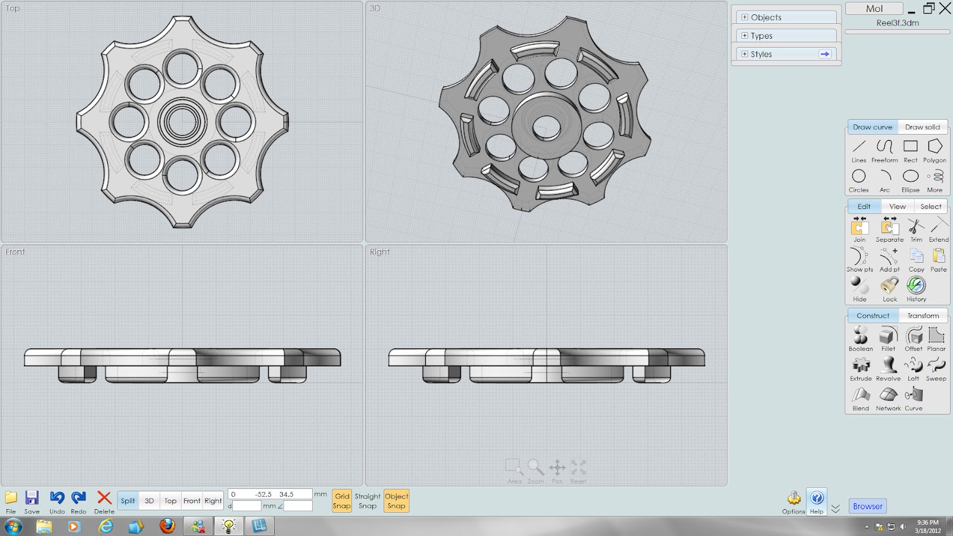The width and height of the screenshot is (953, 536).
Task: Select the Extend tool
Action: click(x=939, y=230)
